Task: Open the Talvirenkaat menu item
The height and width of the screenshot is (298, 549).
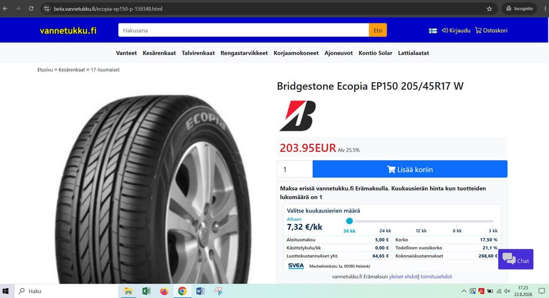Action: (198, 53)
